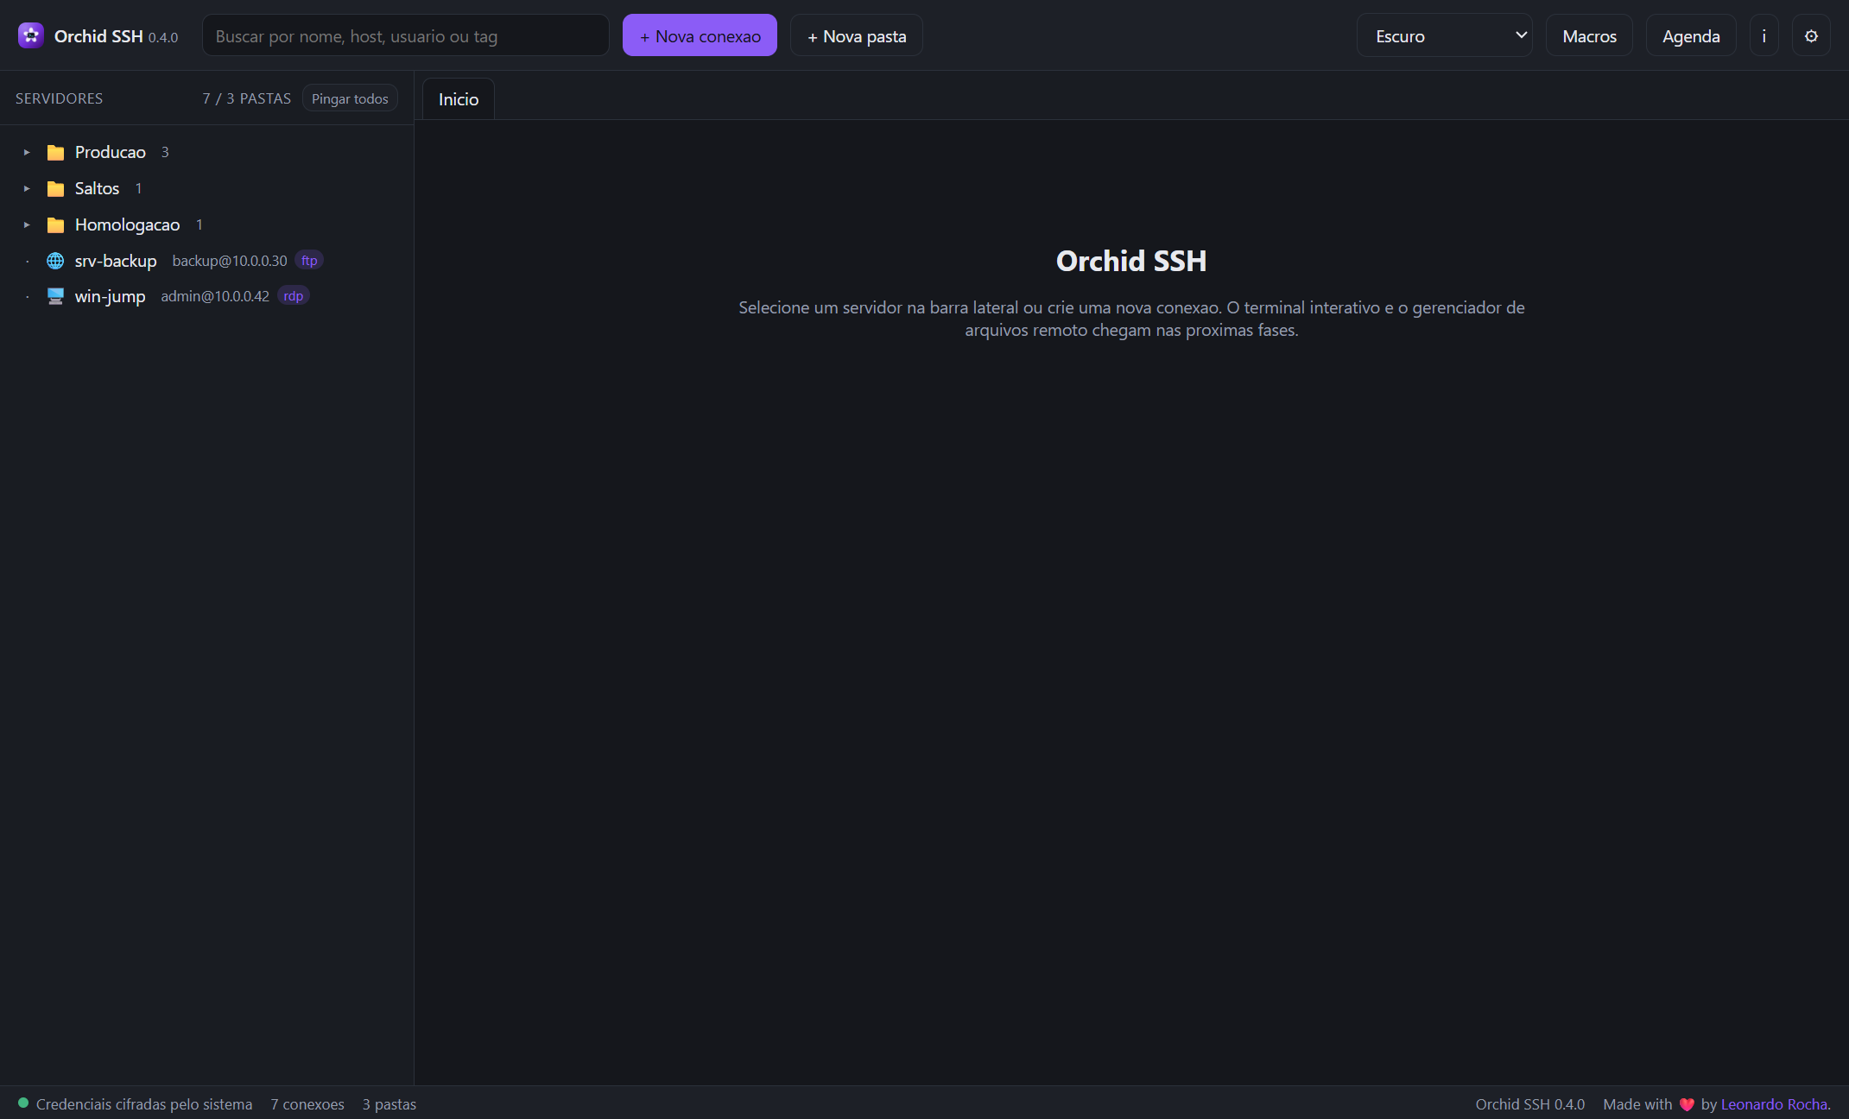
Task: Create a new connection with Nova conexao
Action: point(700,35)
